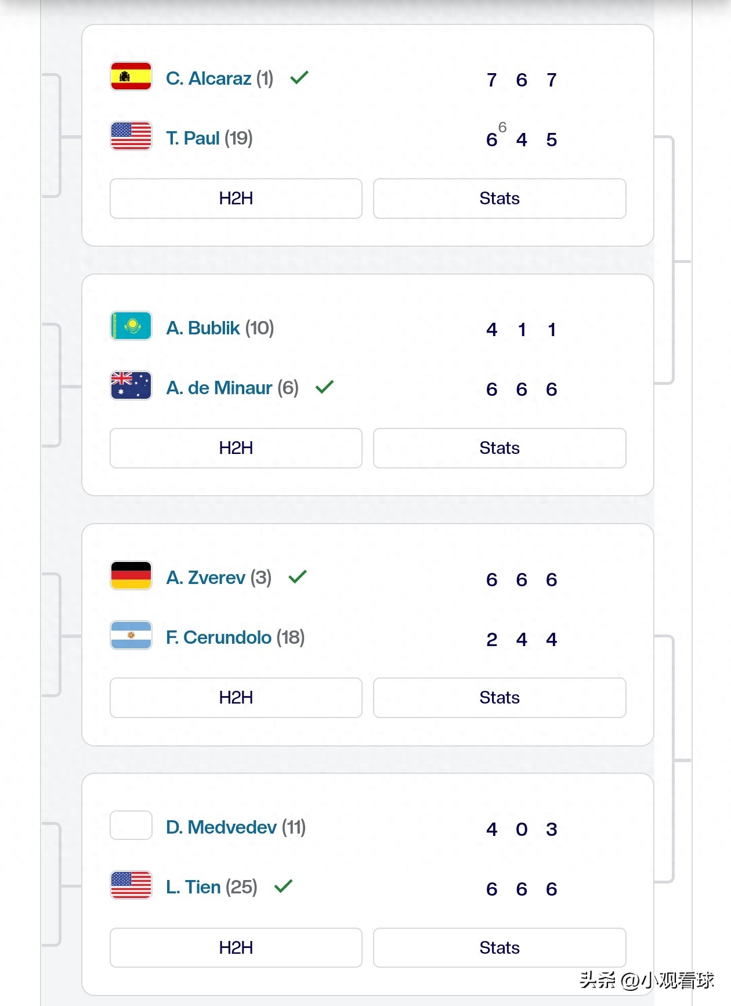Click the blank flag next to D. Medvedev
Screen dimensions: 731x1006
point(131,826)
